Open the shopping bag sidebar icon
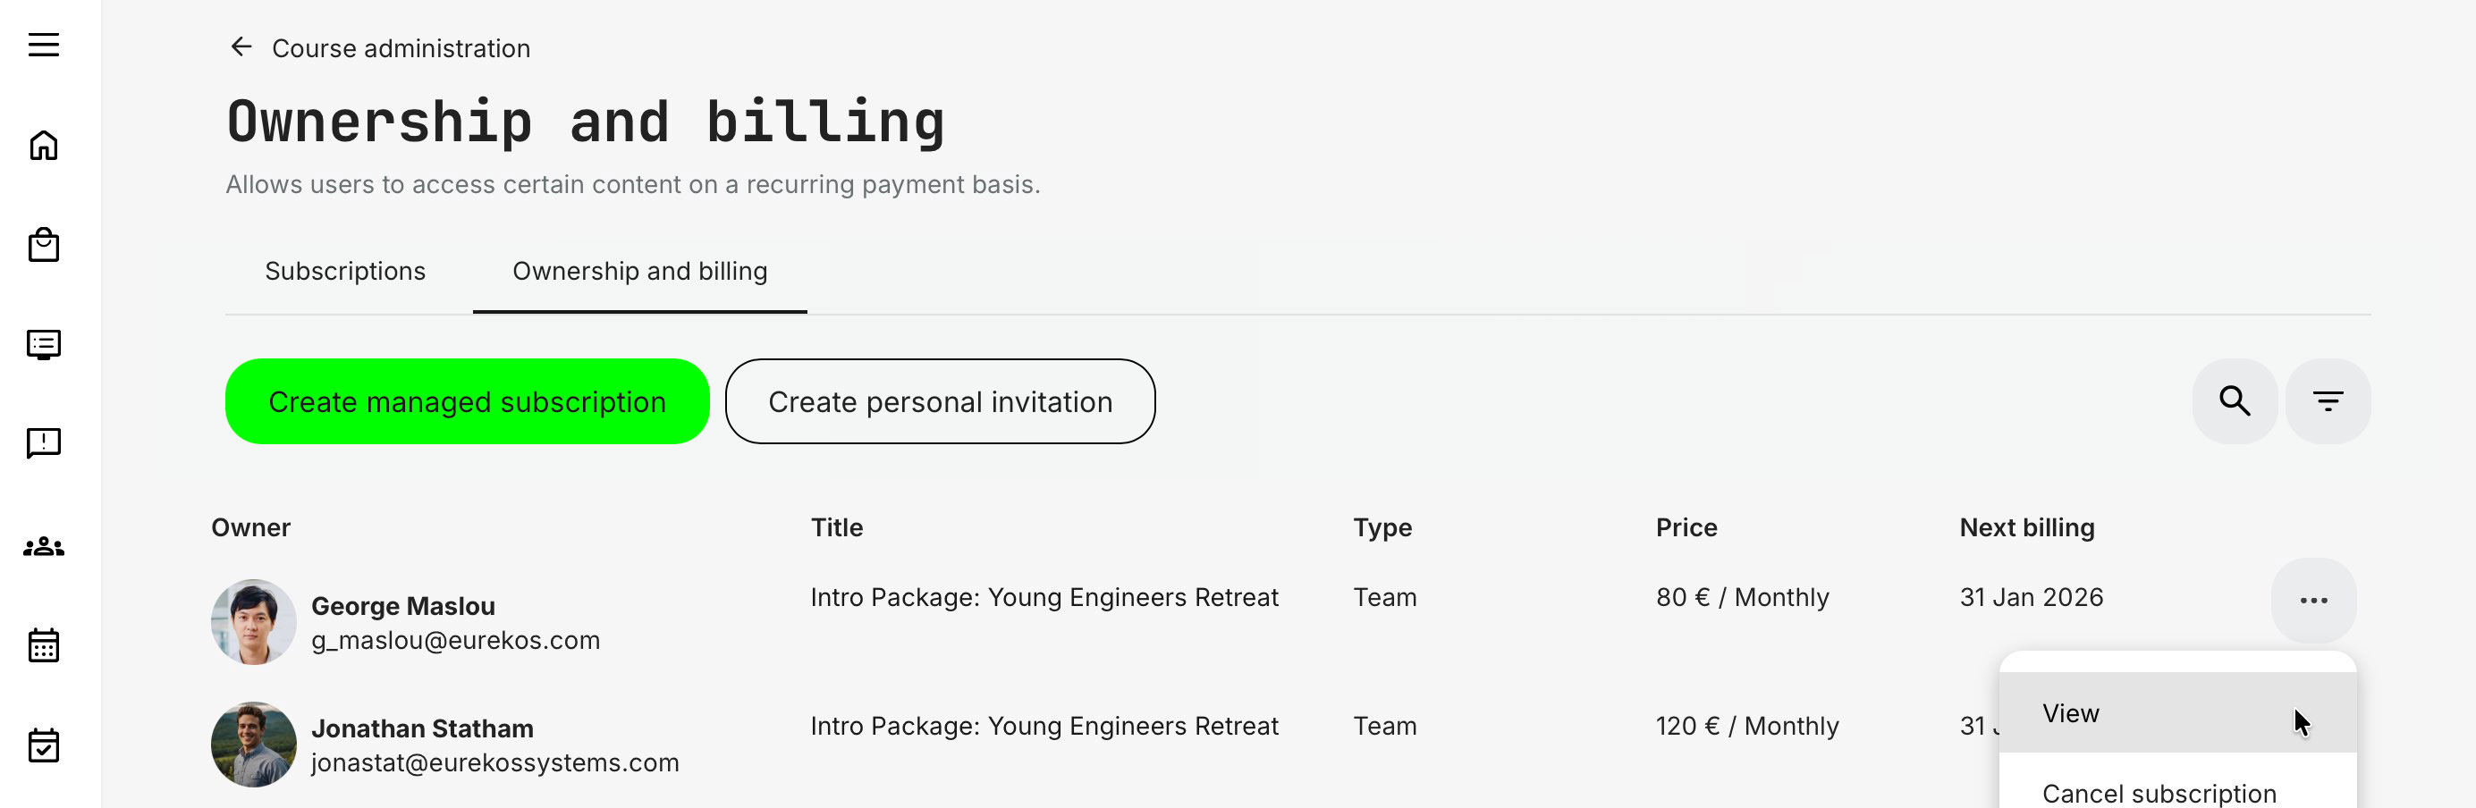This screenshot has height=808, width=2476. pos(43,245)
